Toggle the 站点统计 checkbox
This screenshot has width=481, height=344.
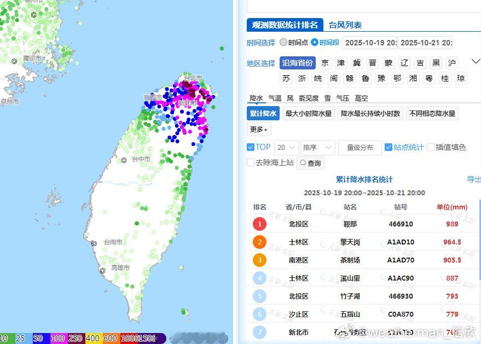click(389, 147)
